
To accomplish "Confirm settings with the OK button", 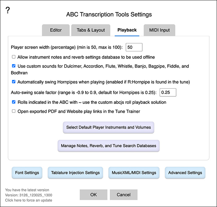I will (x=93, y=195).
